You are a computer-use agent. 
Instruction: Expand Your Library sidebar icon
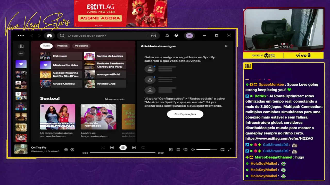21,46
